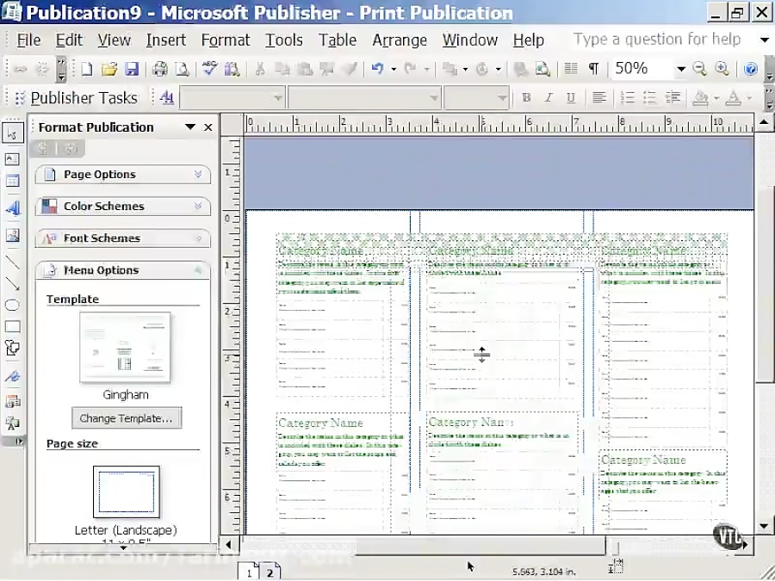775x581 pixels.
Task: Collapse the Format Publication task pane menu
Action: tap(190, 127)
